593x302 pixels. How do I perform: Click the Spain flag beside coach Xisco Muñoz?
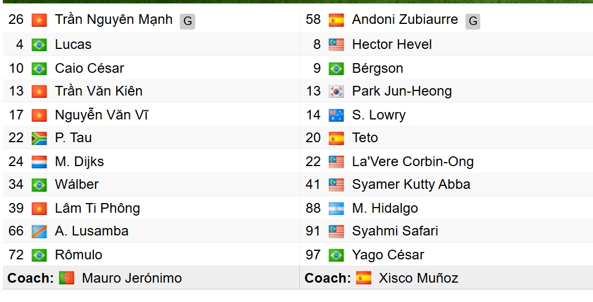(x=364, y=278)
